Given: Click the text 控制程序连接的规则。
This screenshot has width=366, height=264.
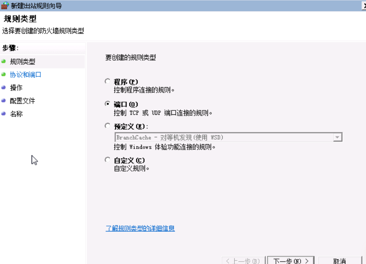Looking at the screenshot, I should (x=144, y=90).
